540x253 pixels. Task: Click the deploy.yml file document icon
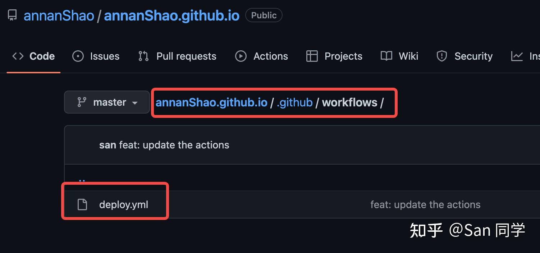(83, 204)
